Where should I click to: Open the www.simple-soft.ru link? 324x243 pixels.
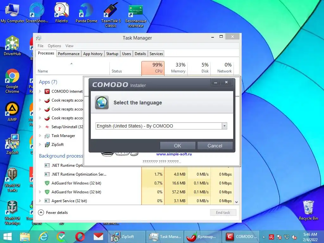tap(174, 154)
